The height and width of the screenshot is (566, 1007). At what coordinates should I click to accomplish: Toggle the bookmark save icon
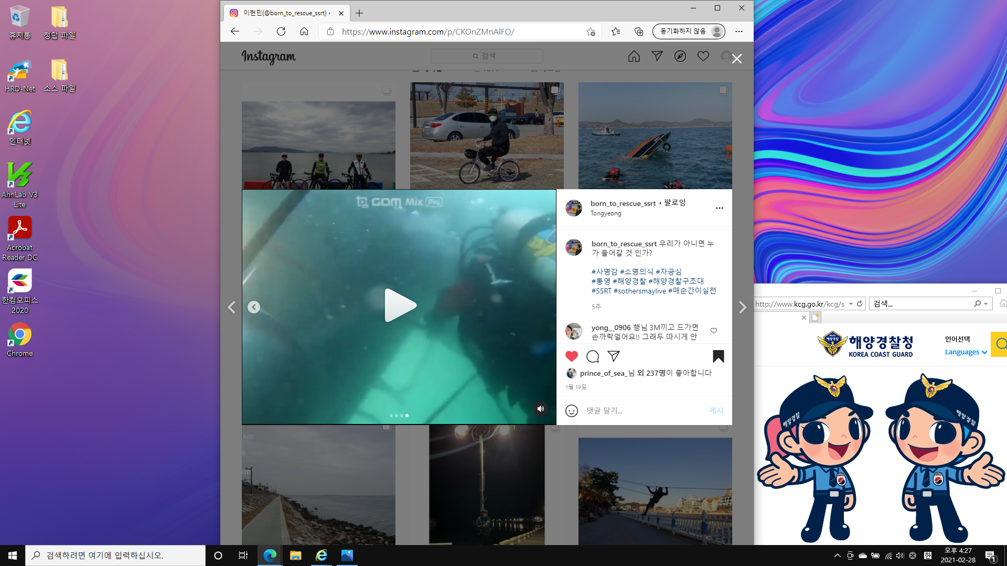[718, 356]
